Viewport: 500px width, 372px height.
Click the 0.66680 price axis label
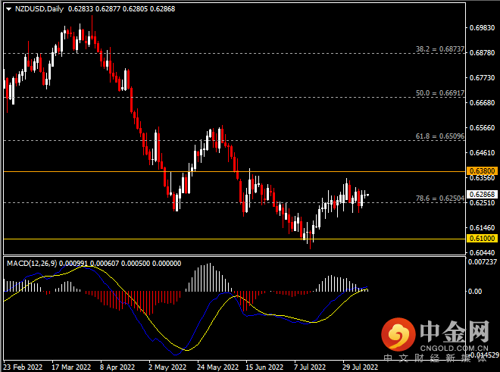point(482,103)
